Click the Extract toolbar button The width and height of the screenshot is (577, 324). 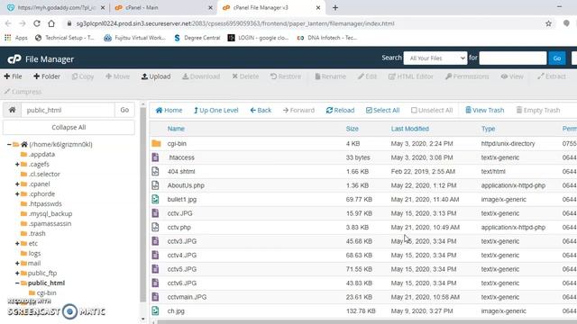click(551, 76)
